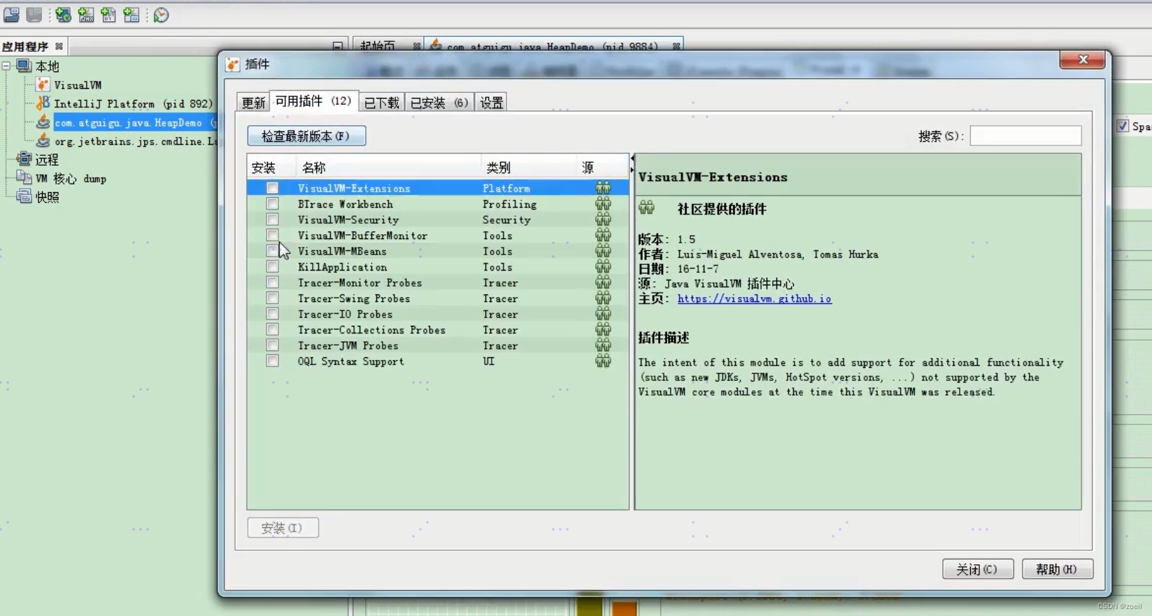Screen dimensions: 1152x616
Task: Click the 安装 (I) install button
Action: (283, 528)
